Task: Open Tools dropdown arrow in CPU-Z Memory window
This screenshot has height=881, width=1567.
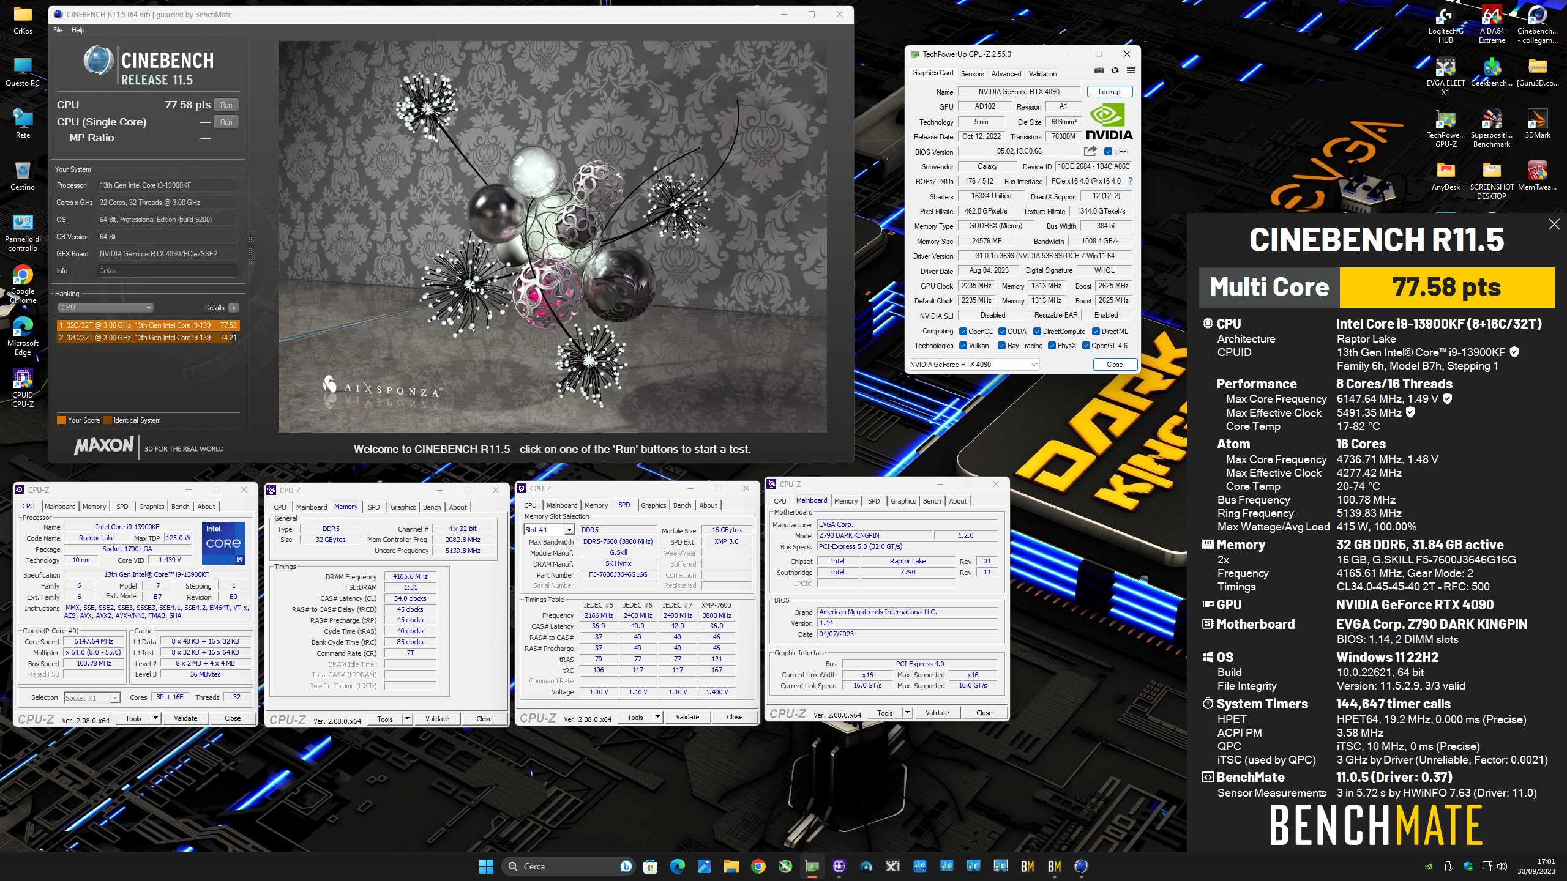Action: (x=407, y=719)
